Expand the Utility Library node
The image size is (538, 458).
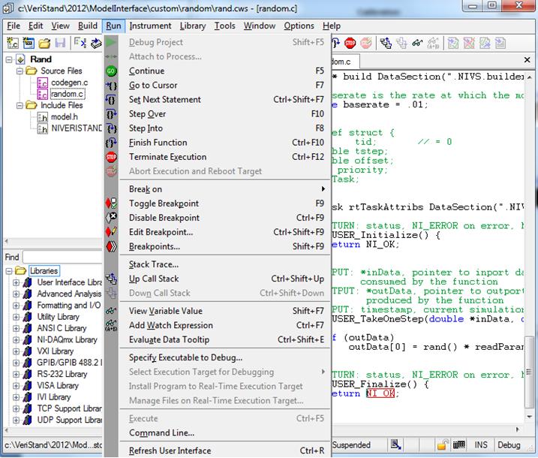17,317
